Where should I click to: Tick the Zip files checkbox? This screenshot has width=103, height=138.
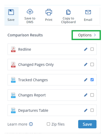(x=48, y=124)
